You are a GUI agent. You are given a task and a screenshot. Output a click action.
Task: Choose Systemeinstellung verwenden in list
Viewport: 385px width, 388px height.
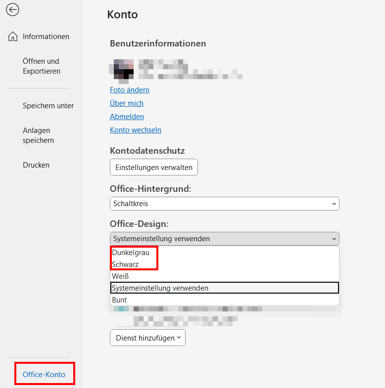(225, 288)
